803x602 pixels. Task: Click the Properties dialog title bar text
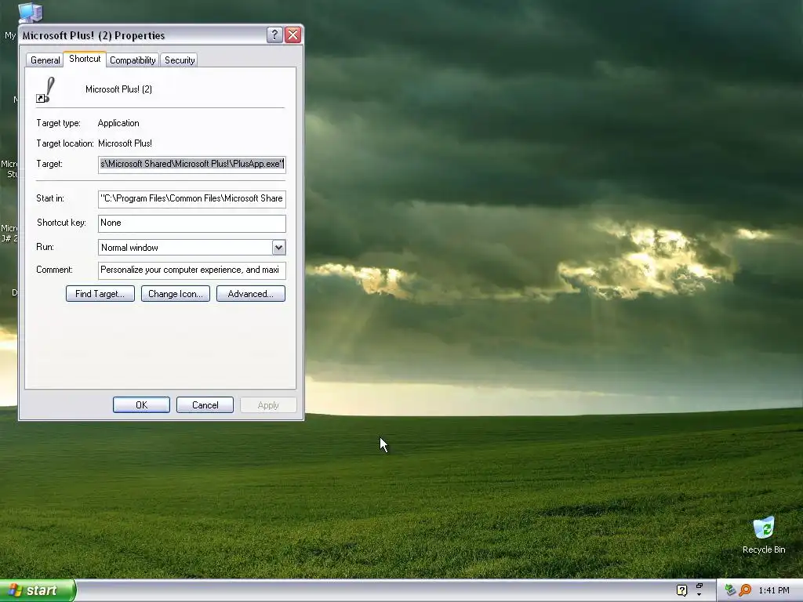93,35
